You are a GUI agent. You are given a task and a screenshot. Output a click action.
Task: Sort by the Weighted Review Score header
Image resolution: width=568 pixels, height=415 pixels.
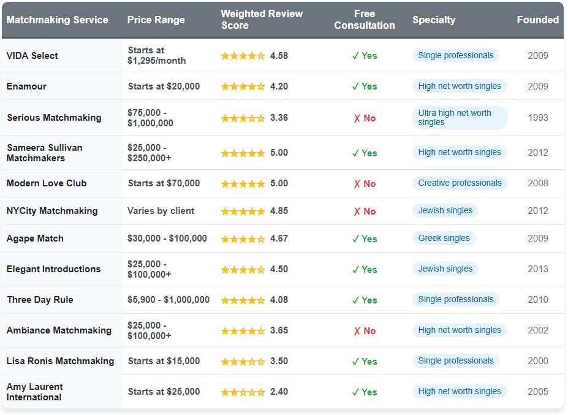point(262,20)
